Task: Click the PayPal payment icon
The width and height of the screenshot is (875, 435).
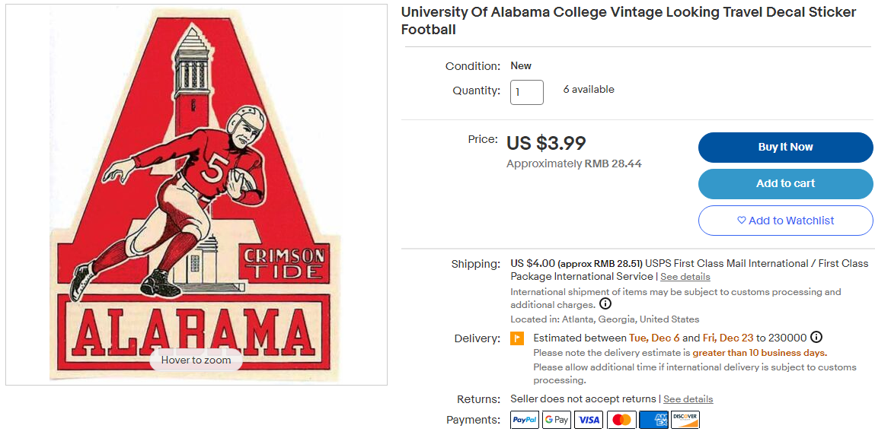Action: click(x=525, y=420)
